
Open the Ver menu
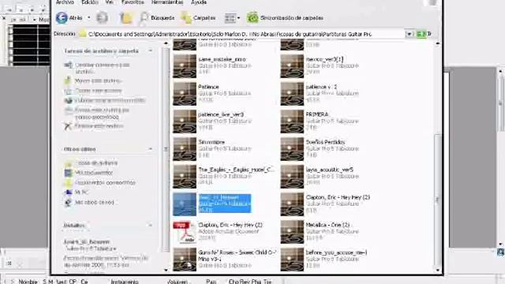(109, 2)
